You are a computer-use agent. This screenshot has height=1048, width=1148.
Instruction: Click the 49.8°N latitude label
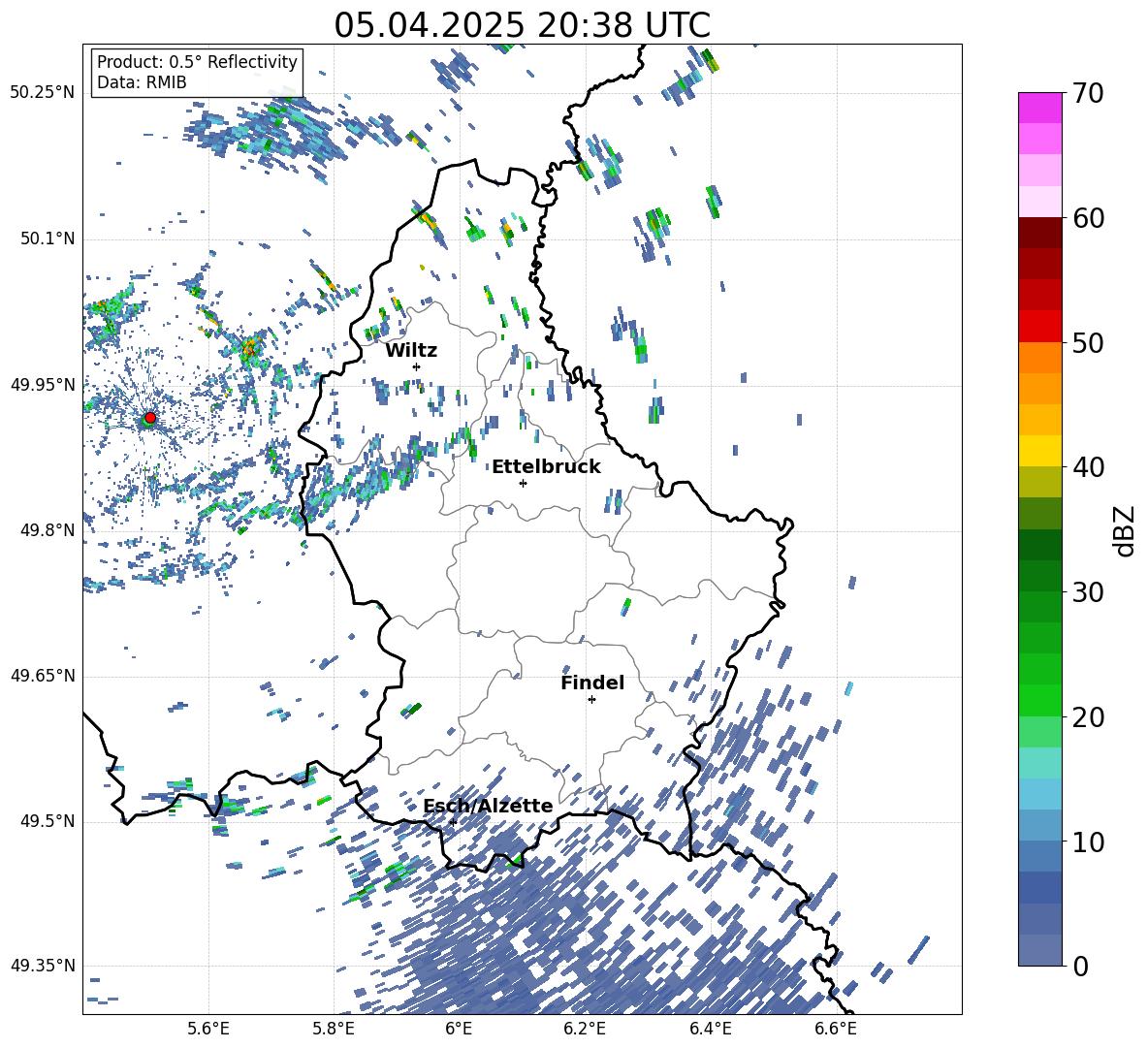[47, 530]
